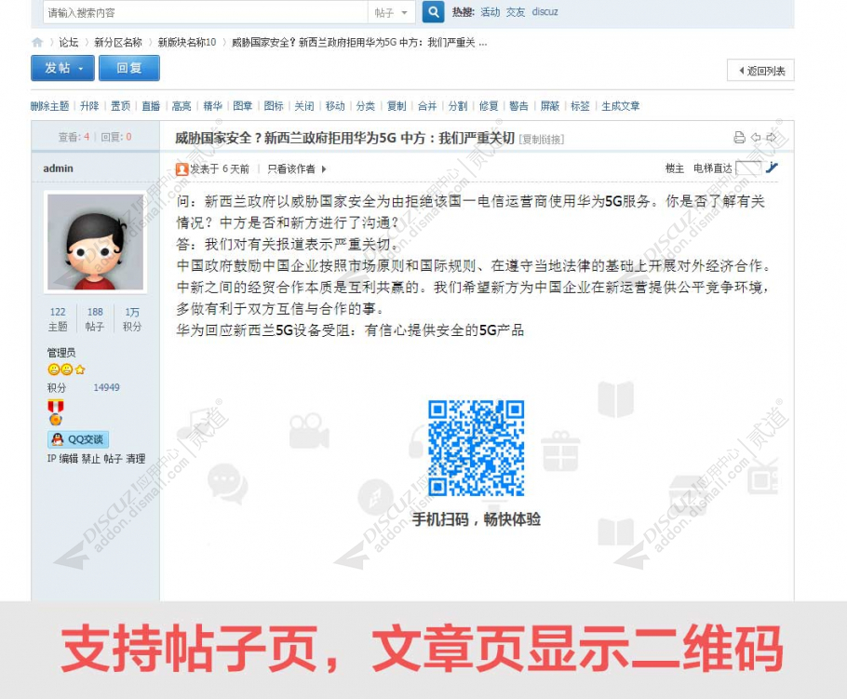
Task: Click the blue search magnifier button
Action: tap(433, 11)
